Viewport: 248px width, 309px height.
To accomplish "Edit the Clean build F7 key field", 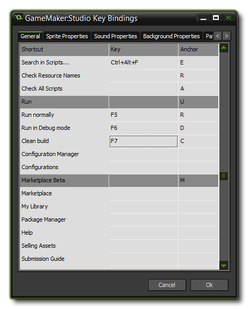I will click(144, 141).
